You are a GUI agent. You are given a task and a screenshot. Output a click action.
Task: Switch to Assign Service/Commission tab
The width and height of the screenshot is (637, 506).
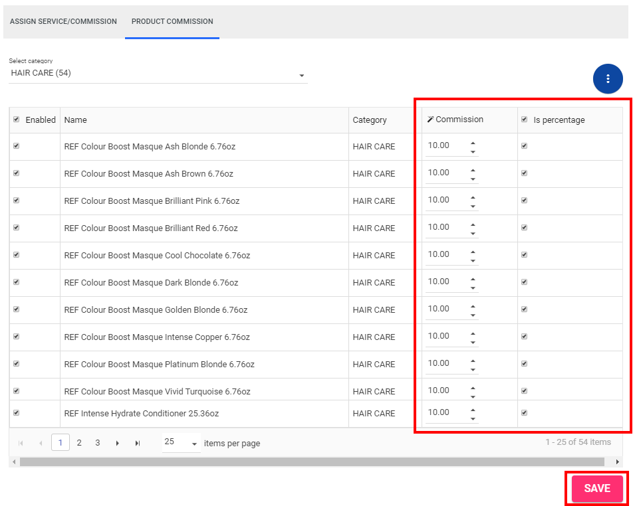(63, 21)
